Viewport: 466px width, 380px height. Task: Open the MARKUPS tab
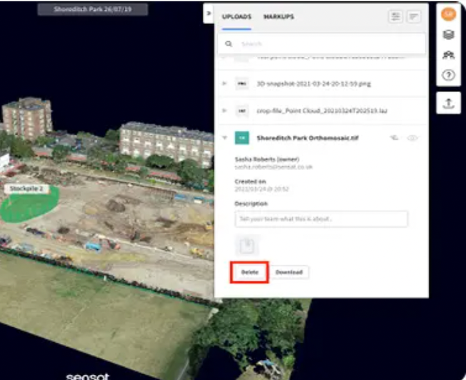(279, 17)
